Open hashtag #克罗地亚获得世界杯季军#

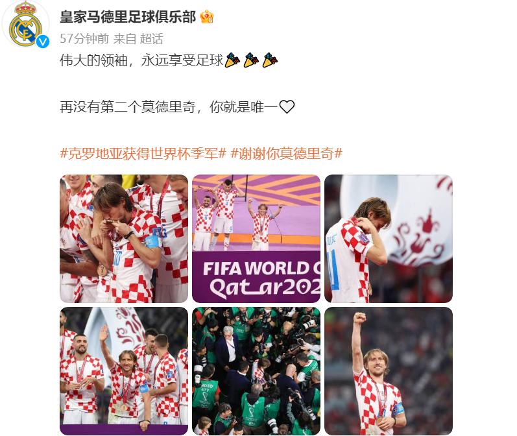click(x=143, y=154)
